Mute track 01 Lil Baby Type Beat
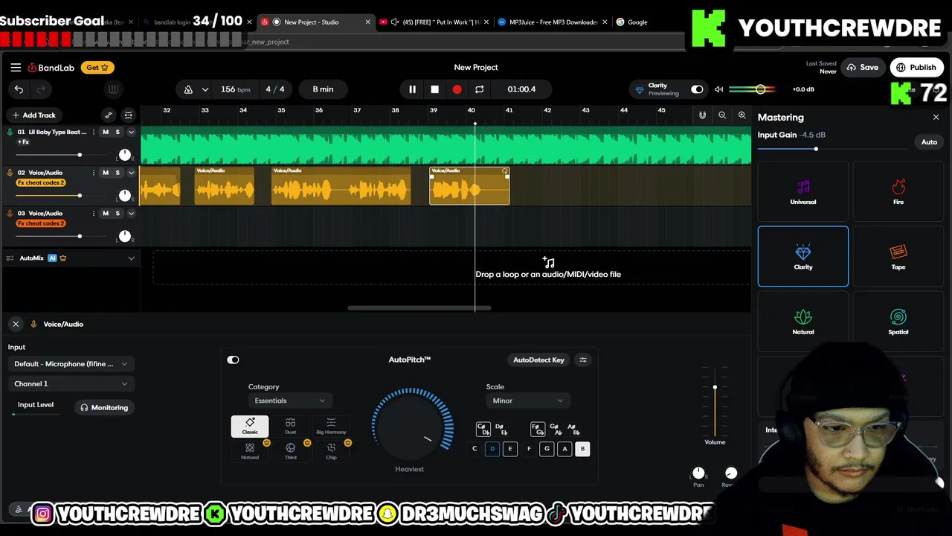 click(x=105, y=132)
